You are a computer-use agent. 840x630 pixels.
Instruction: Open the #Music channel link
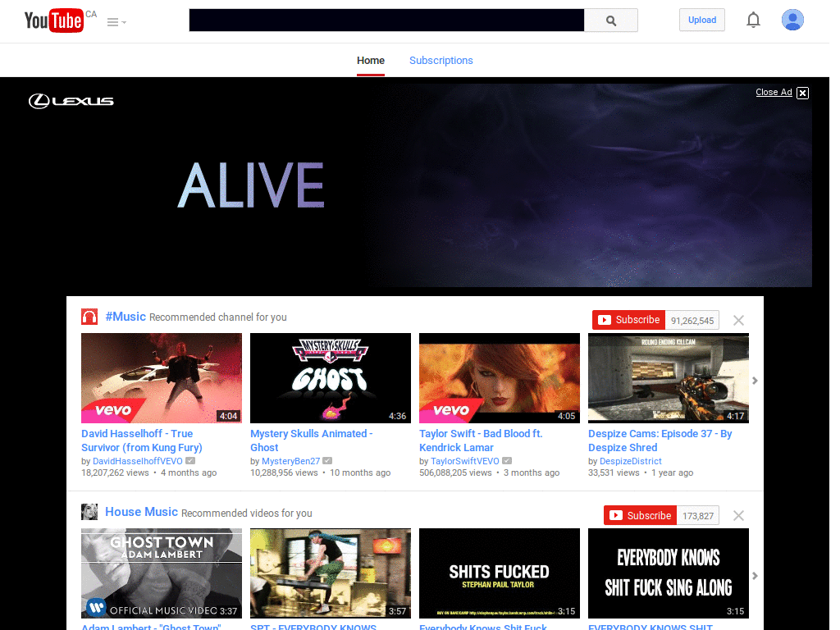click(126, 317)
